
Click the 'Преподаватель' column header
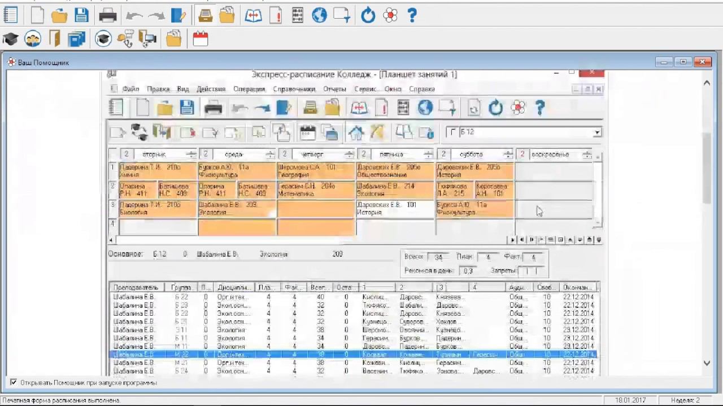[136, 288]
